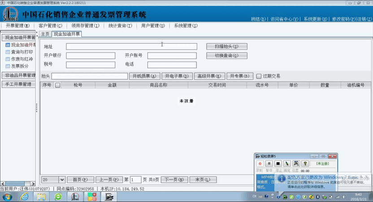373x202 pixels.
Task: Open the page size dropdown showing 20
Action: click(53, 180)
